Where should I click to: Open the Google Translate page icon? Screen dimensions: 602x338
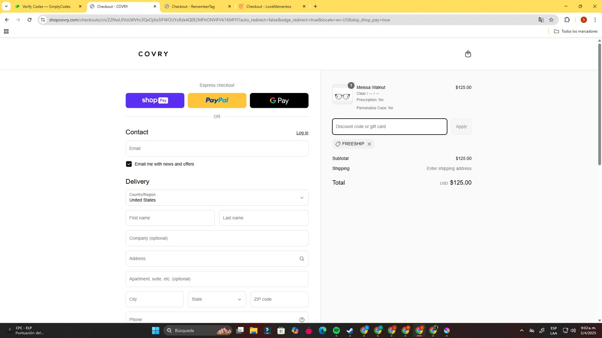541,20
